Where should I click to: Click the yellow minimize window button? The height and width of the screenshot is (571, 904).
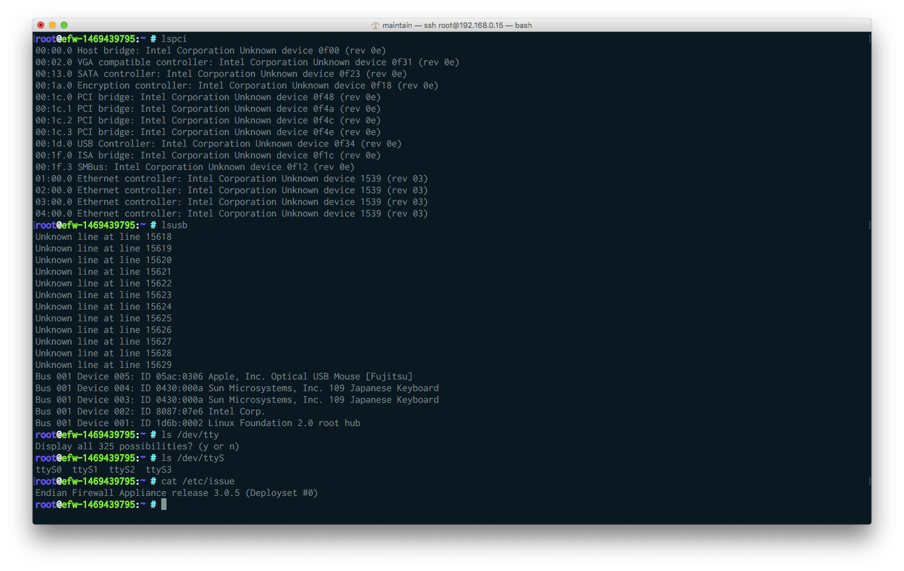52,25
